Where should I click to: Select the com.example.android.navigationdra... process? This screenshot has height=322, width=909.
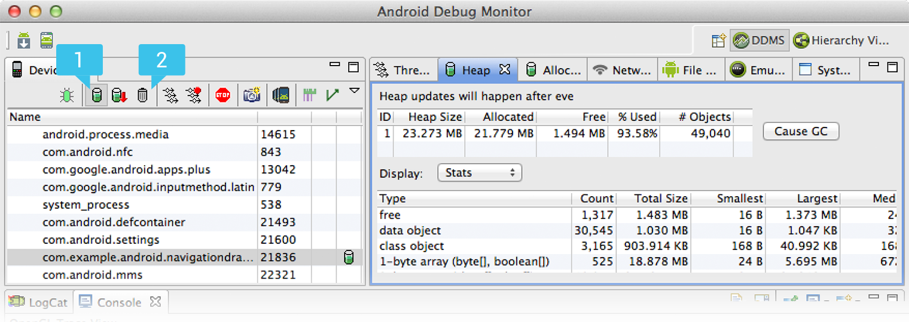click(x=185, y=258)
